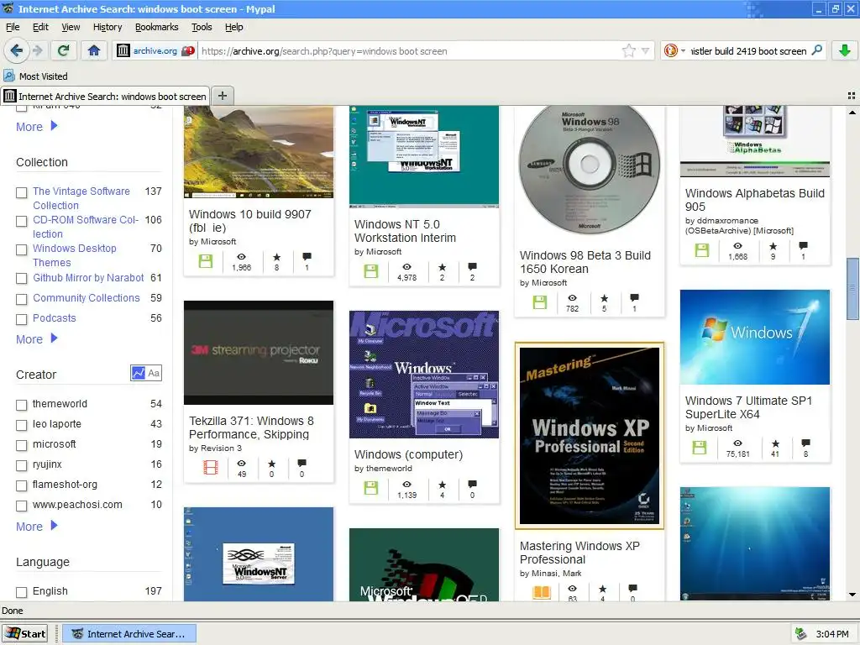Click the archive.org site identity icon
Screen dimensions: 860x645
(123, 51)
